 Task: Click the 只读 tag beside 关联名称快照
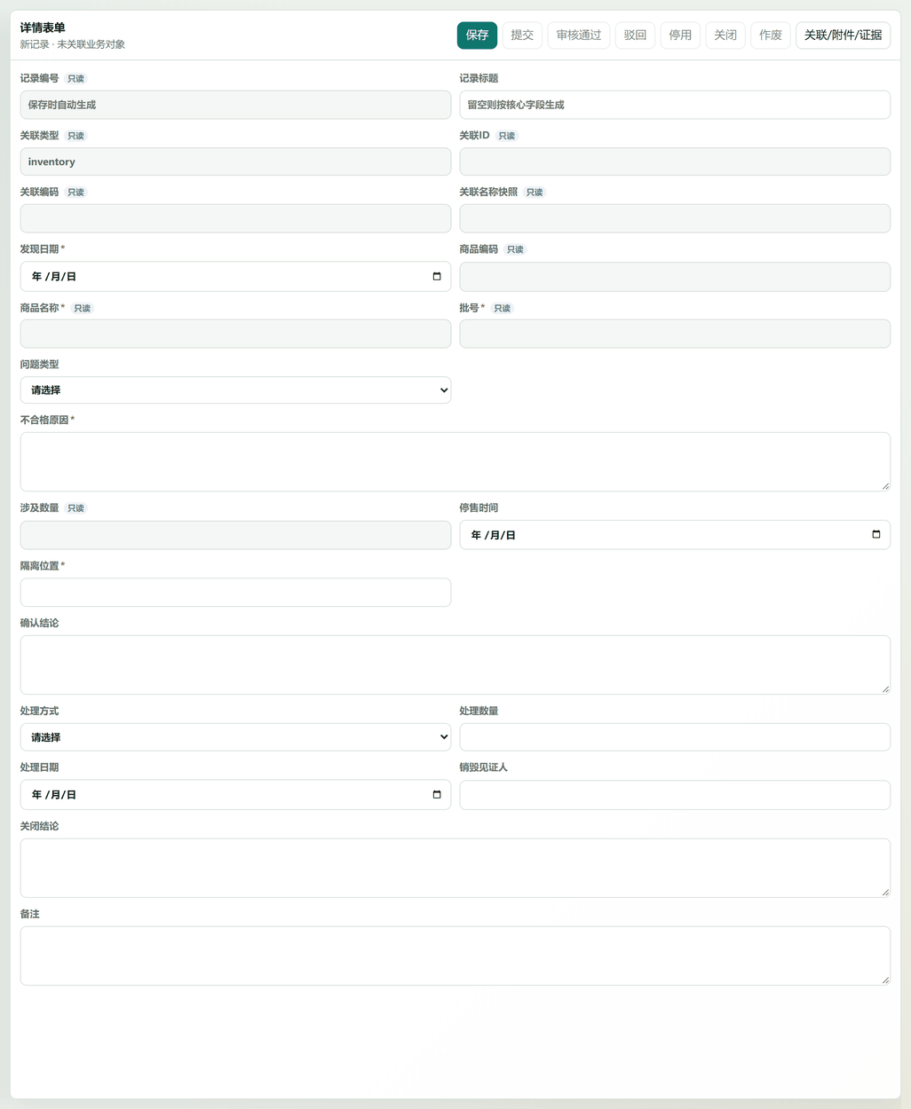535,193
